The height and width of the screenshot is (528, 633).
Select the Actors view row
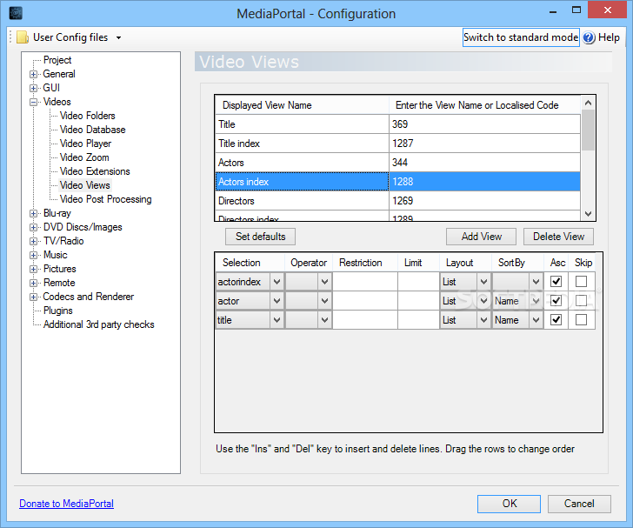(398, 163)
